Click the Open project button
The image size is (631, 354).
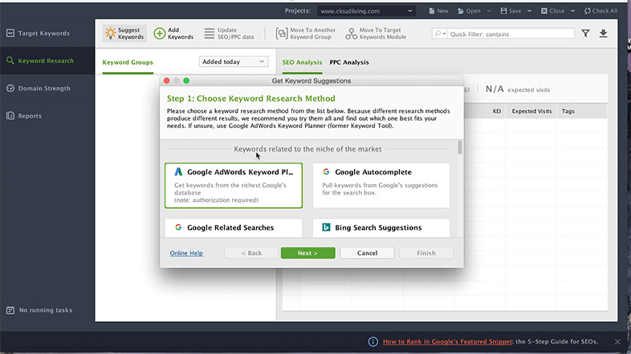click(469, 11)
